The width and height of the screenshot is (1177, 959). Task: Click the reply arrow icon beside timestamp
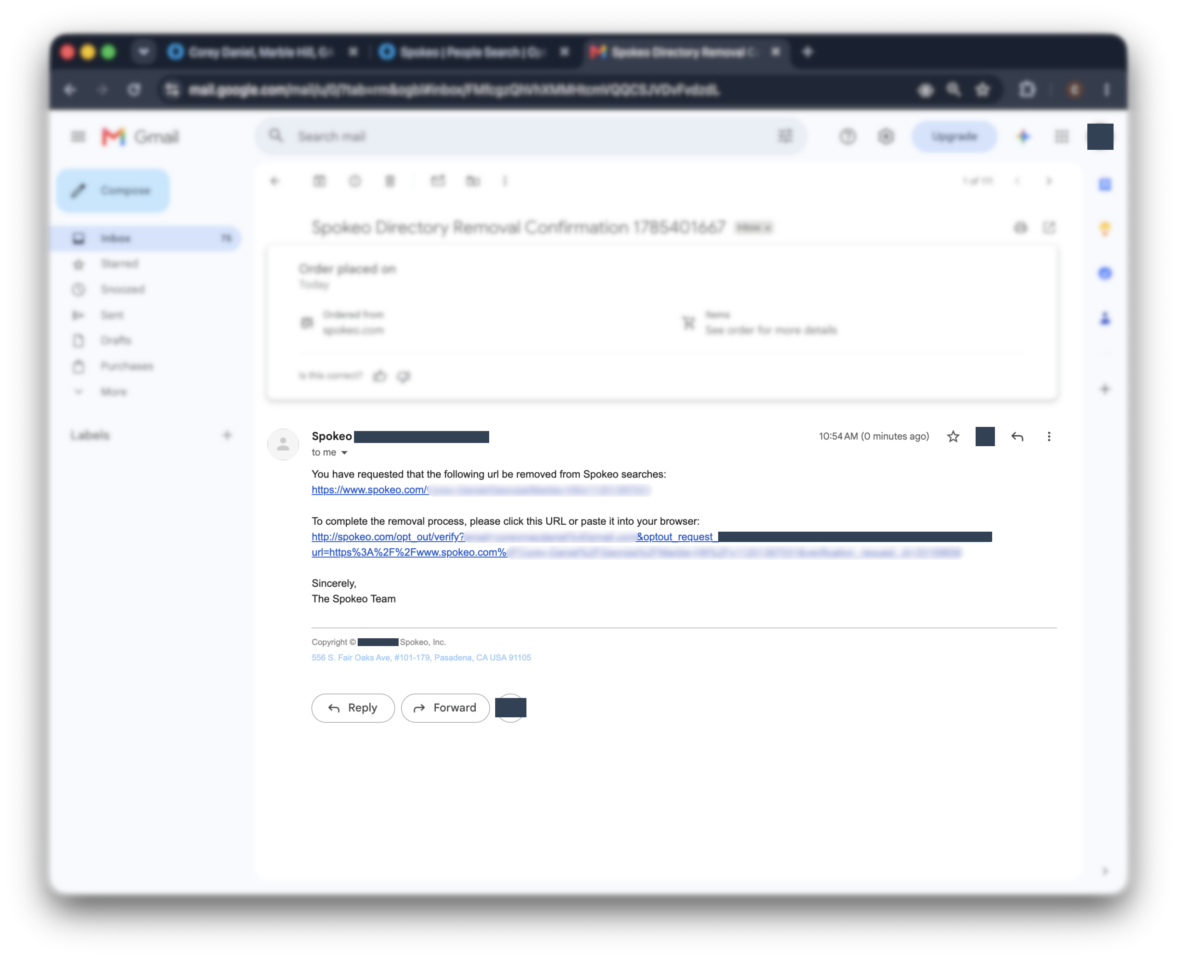pos(1017,437)
